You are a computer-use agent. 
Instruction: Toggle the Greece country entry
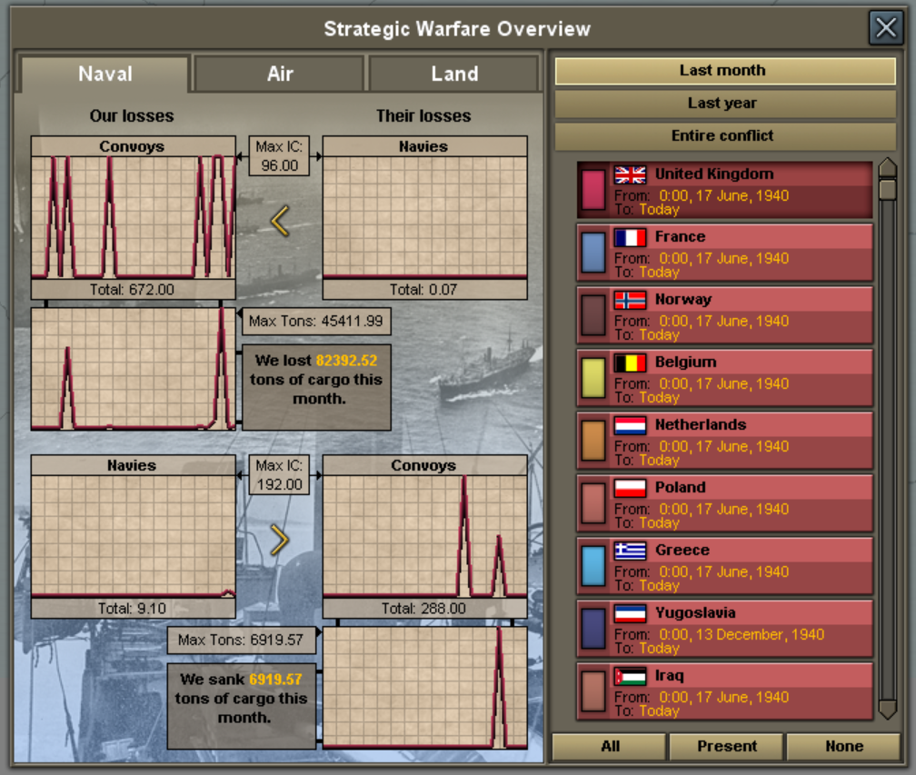(725, 565)
